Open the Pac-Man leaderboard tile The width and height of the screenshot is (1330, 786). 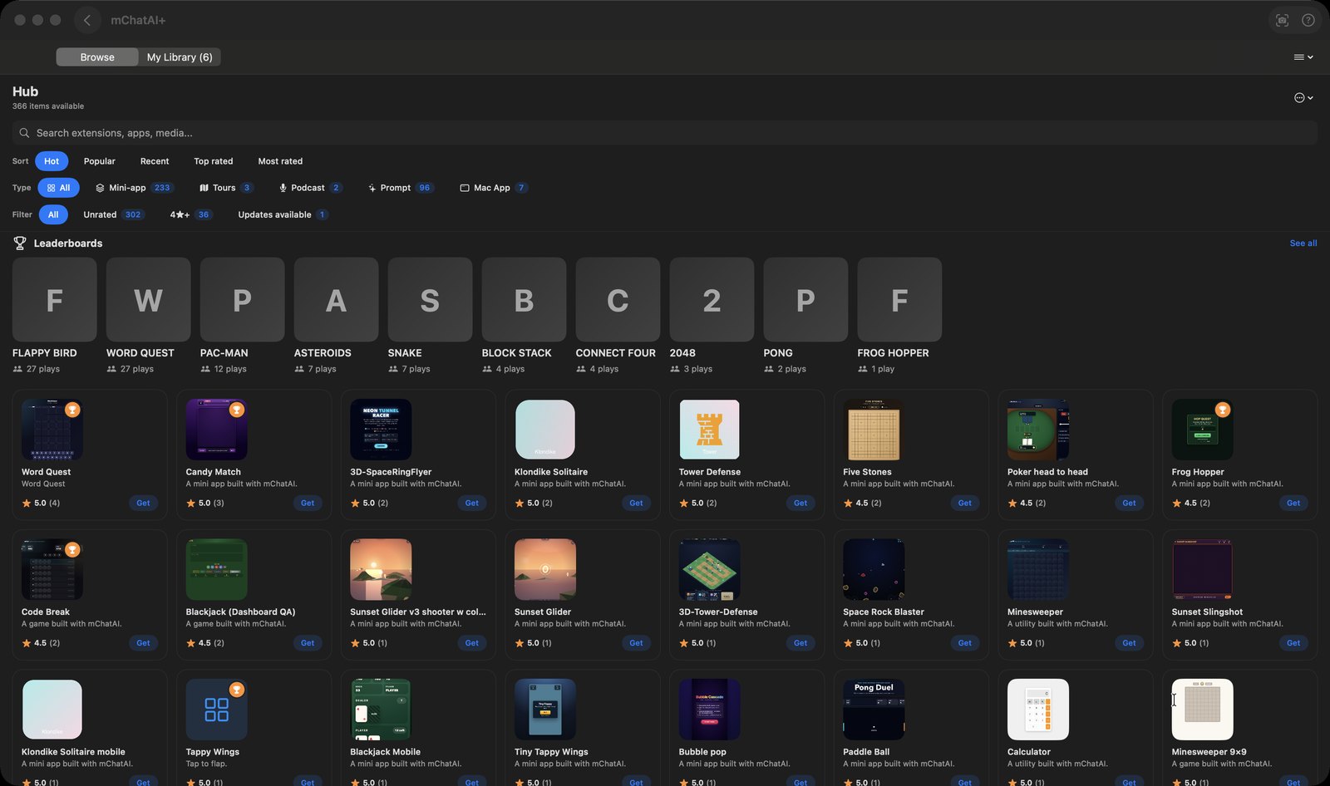coord(243,300)
